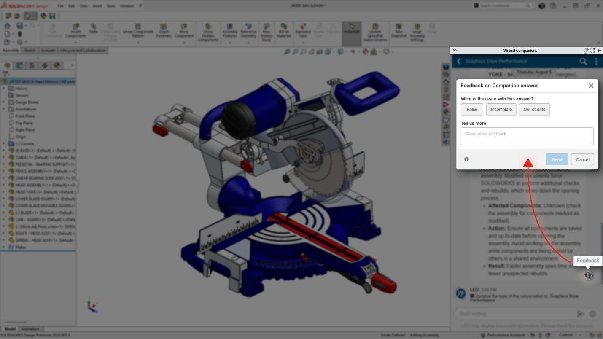This screenshot has height=339, width=603.
Task: Click the Exploded View tool
Action: pos(303,30)
